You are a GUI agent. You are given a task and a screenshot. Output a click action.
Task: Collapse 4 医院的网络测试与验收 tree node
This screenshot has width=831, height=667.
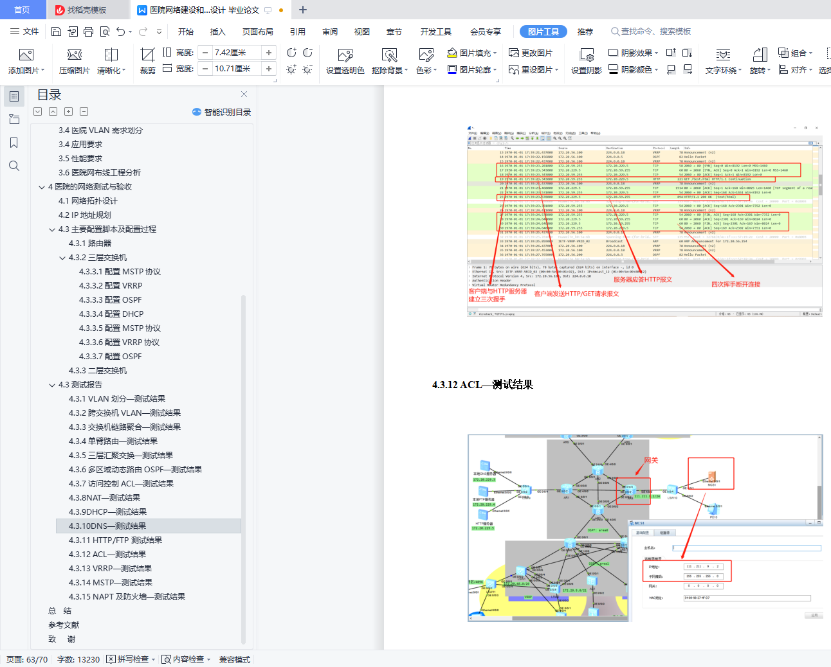[x=42, y=187]
